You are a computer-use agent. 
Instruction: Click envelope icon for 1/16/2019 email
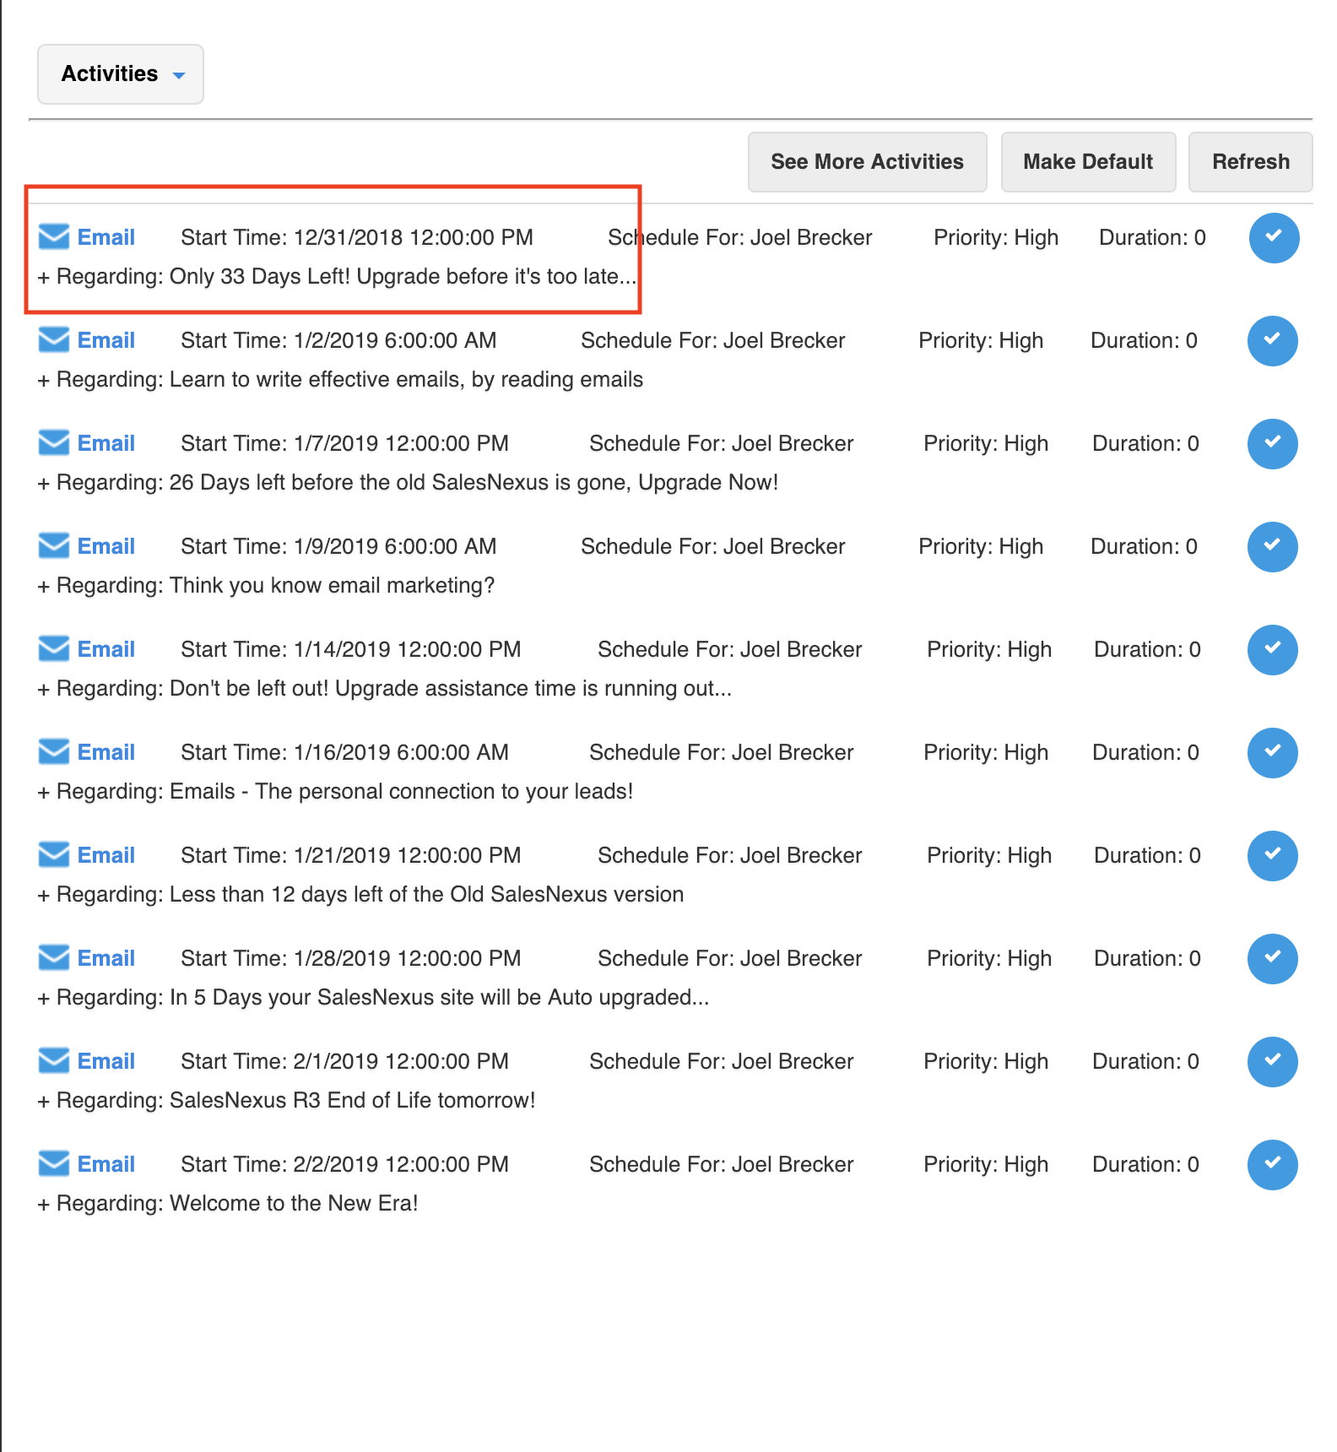pyautogui.click(x=54, y=752)
